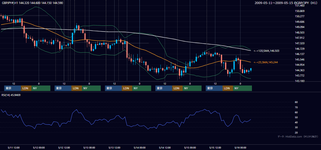Image resolution: width=321 pixels, height=150 pixels.
Task: Click price axis value 150.869
Action: 300,11
